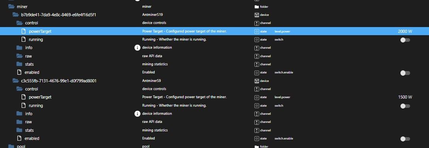Click Running description in AntminerS19 row
Screen dimensions: 429x148
[x=174, y=39]
